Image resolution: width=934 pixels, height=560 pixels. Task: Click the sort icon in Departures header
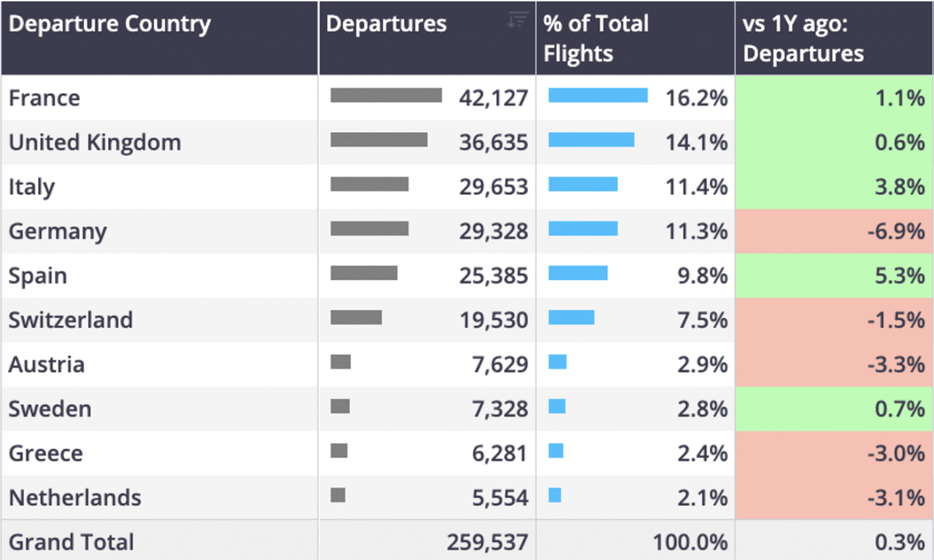tap(517, 20)
